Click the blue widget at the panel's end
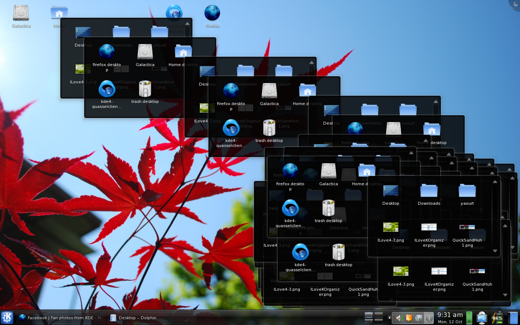Screen dimensions: 520x325 513,318
